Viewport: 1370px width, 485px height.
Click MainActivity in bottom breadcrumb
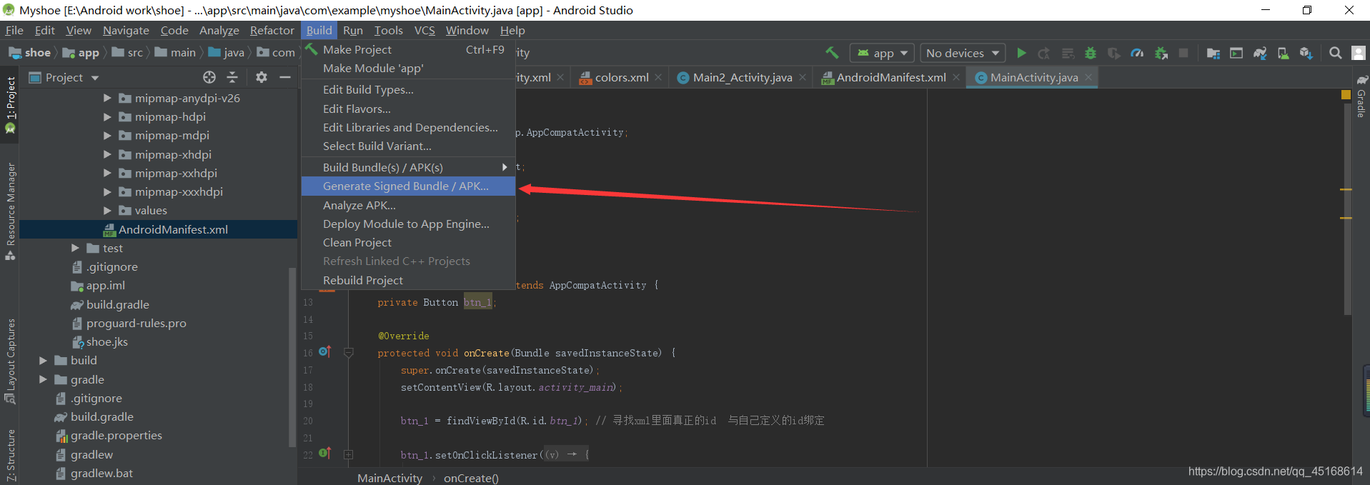(x=389, y=478)
